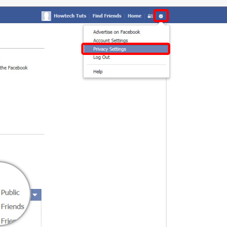Open the gear settings menu icon
The width and height of the screenshot is (227, 227).
[161, 16]
